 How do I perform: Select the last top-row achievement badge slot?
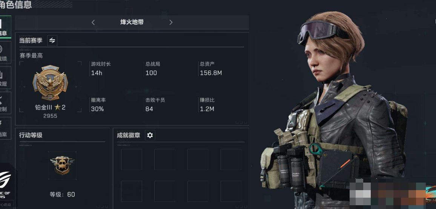coord(231,160)
